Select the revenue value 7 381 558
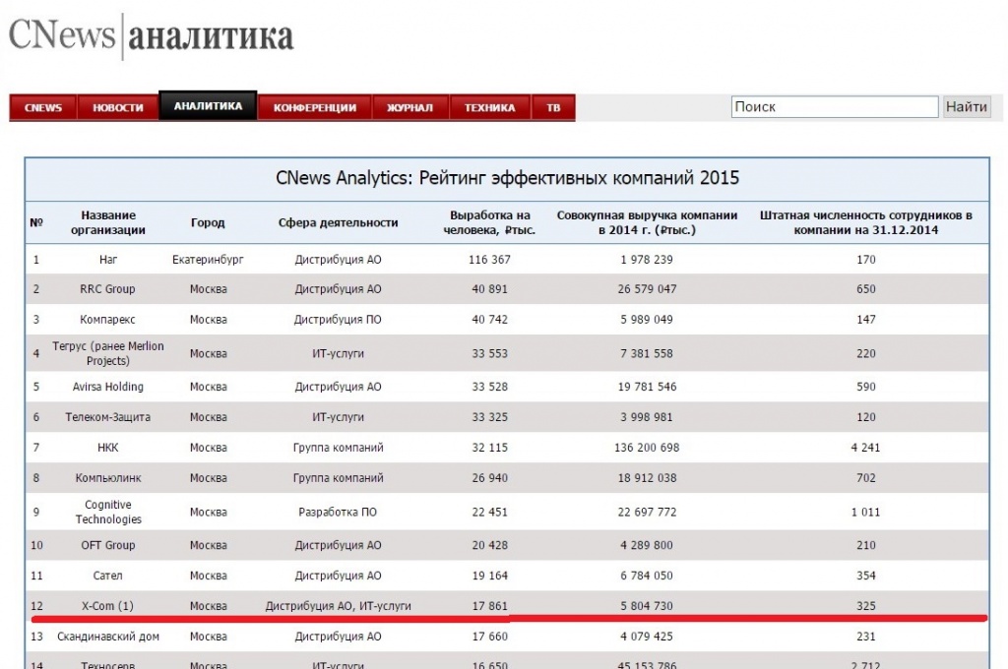 [647, 353]
